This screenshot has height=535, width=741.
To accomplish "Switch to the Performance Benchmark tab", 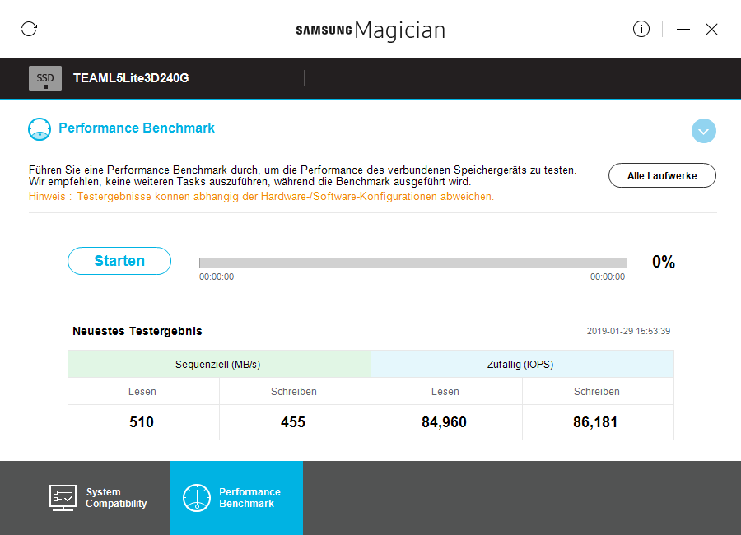I will point(237,498).
